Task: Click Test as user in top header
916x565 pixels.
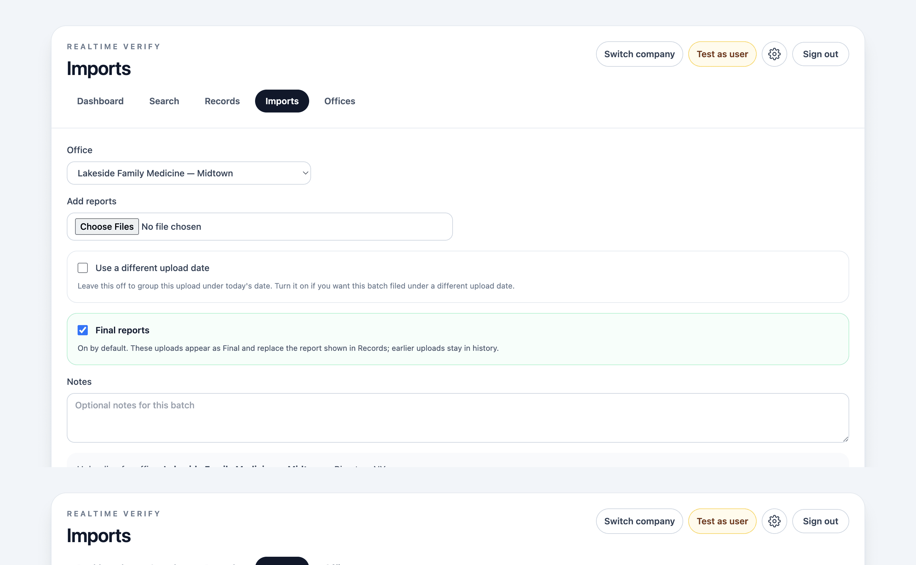Action: (x=722, y=54)
